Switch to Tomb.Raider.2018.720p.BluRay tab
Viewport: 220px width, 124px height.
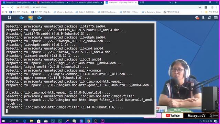click(53, 2)
